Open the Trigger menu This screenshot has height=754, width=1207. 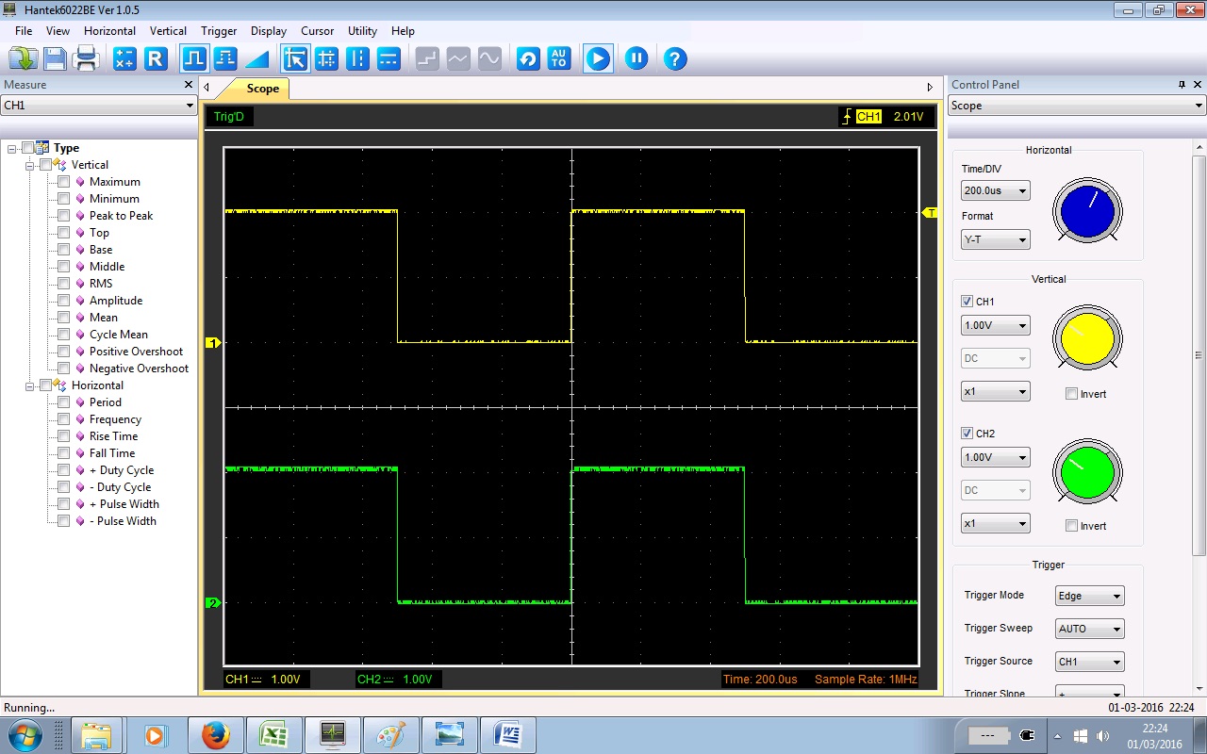pyautogui.click(x=219, y=31)
